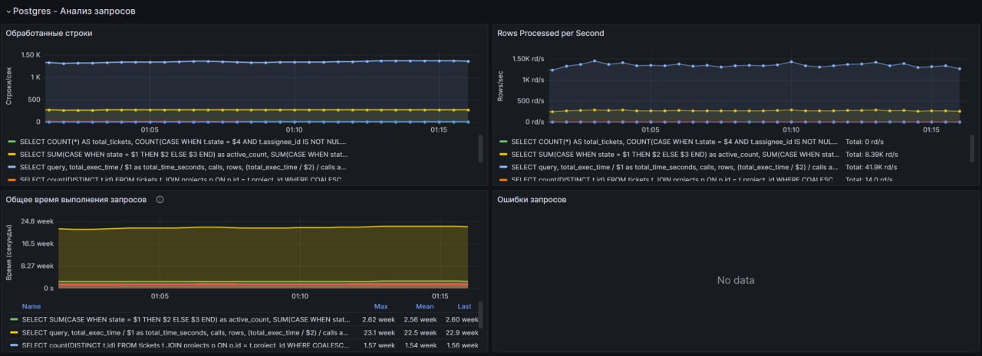Sort legend table by Max column

[381, 306]
